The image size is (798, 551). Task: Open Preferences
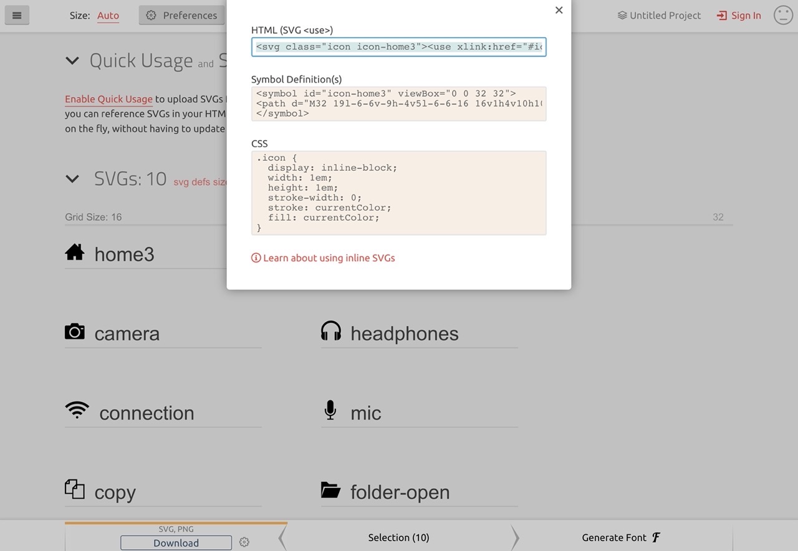pyautogui.click(x=181, y=16)
